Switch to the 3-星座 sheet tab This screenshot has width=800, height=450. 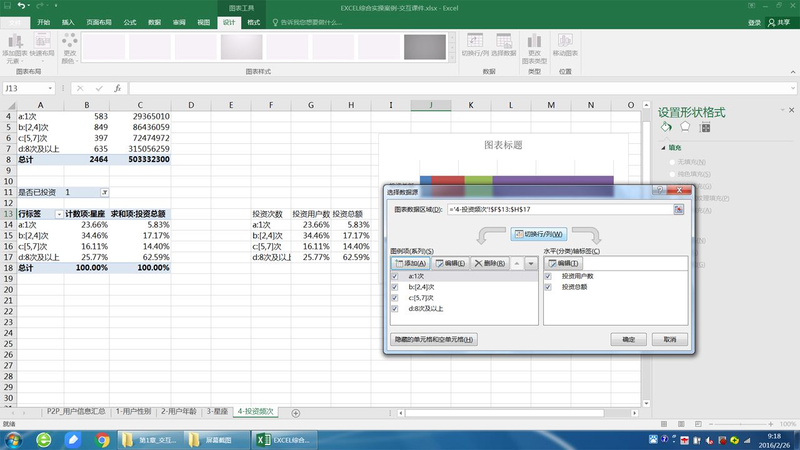(x=217, y=412)
